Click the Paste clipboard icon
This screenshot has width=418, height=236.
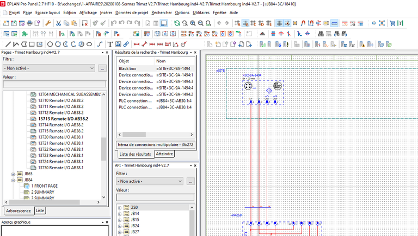tap(75, 23)
